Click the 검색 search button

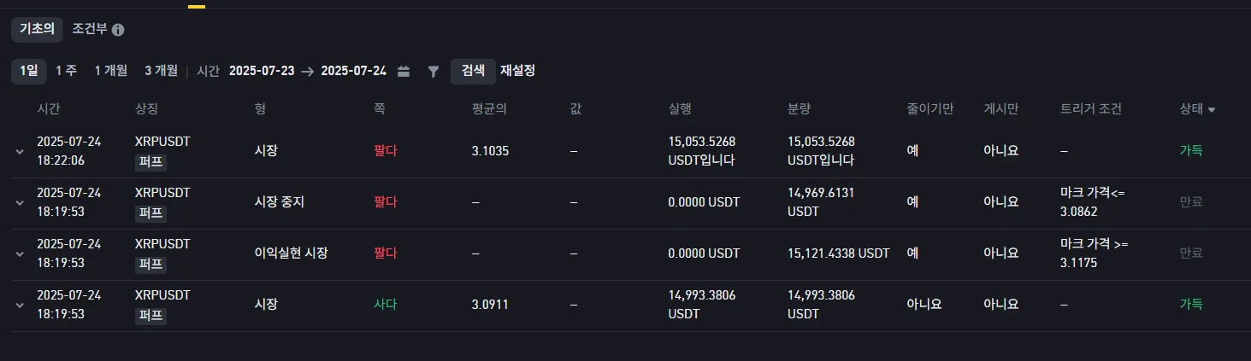[473, 71]
